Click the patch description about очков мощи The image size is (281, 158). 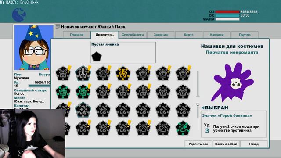tap(236, 129)
